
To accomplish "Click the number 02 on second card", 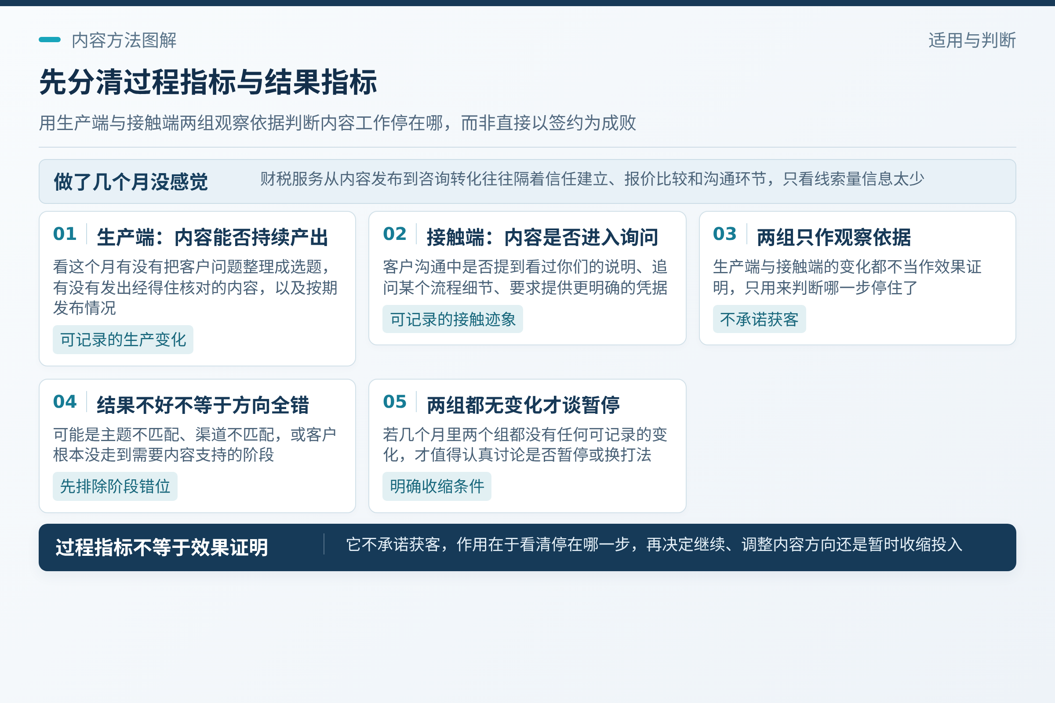I will click(x=395, y=234).
